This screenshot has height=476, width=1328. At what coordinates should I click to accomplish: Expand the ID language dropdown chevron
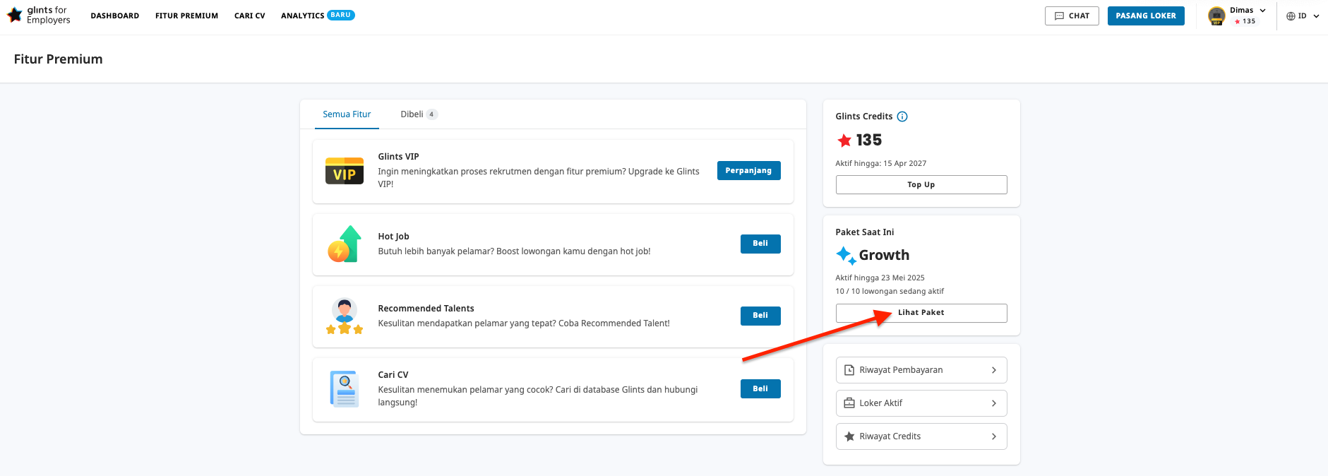(1316, 16)
